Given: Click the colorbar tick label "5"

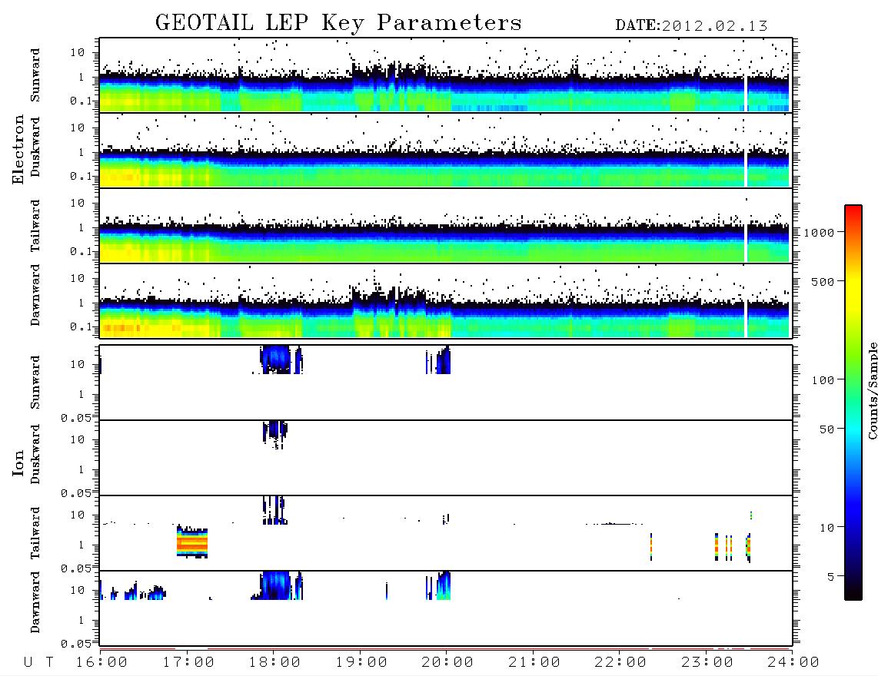Looking at the screenshot, I should 831,577.
